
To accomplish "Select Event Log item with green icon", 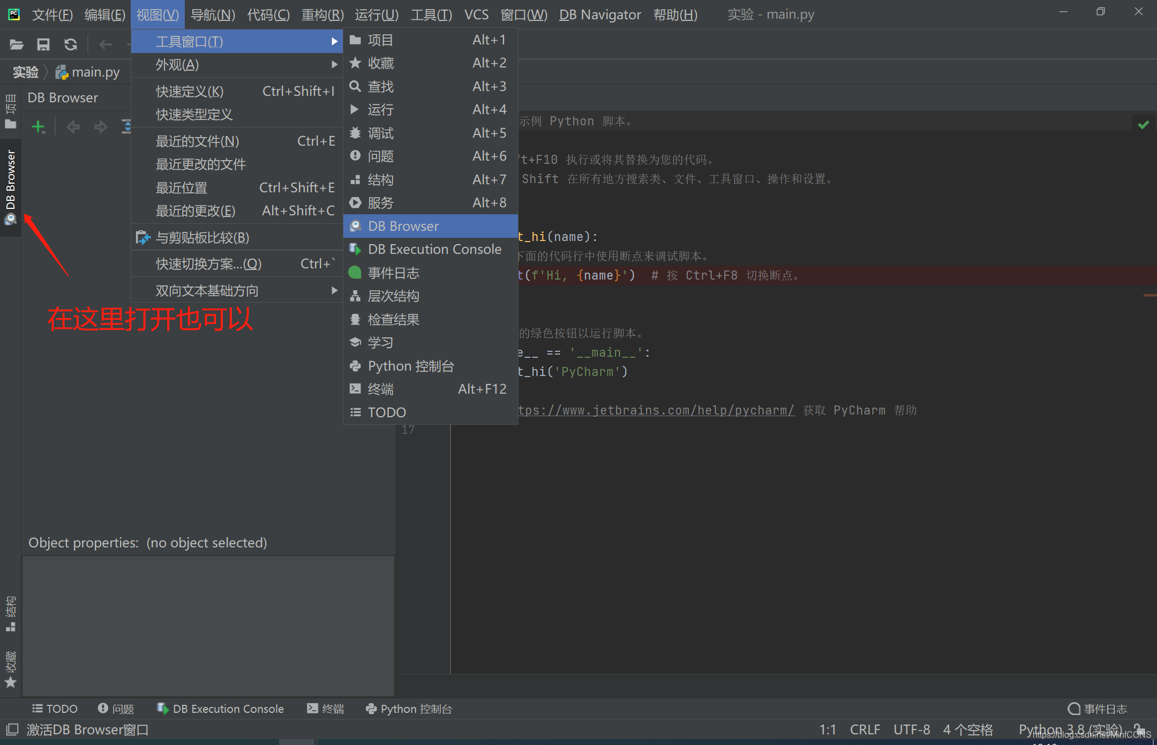I will point(431,273).
